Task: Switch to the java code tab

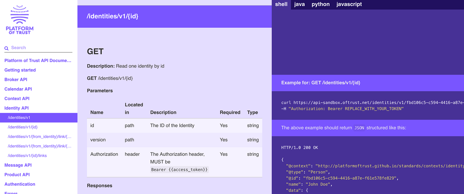Action: click(x=299, y=4)
